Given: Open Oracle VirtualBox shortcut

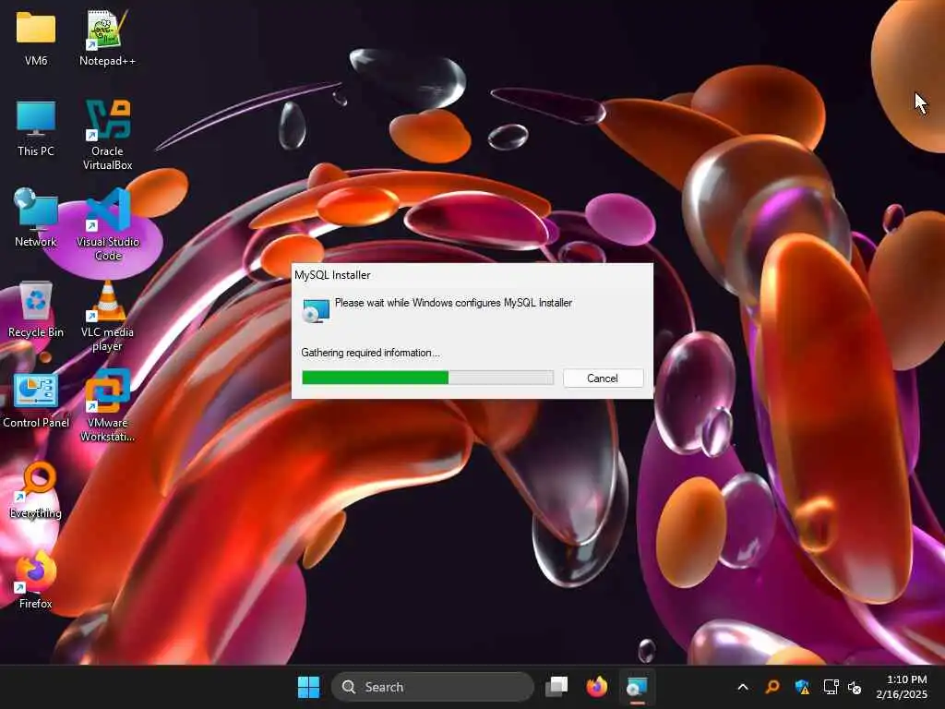Looking at the screenshot, I should pos(107,135).
